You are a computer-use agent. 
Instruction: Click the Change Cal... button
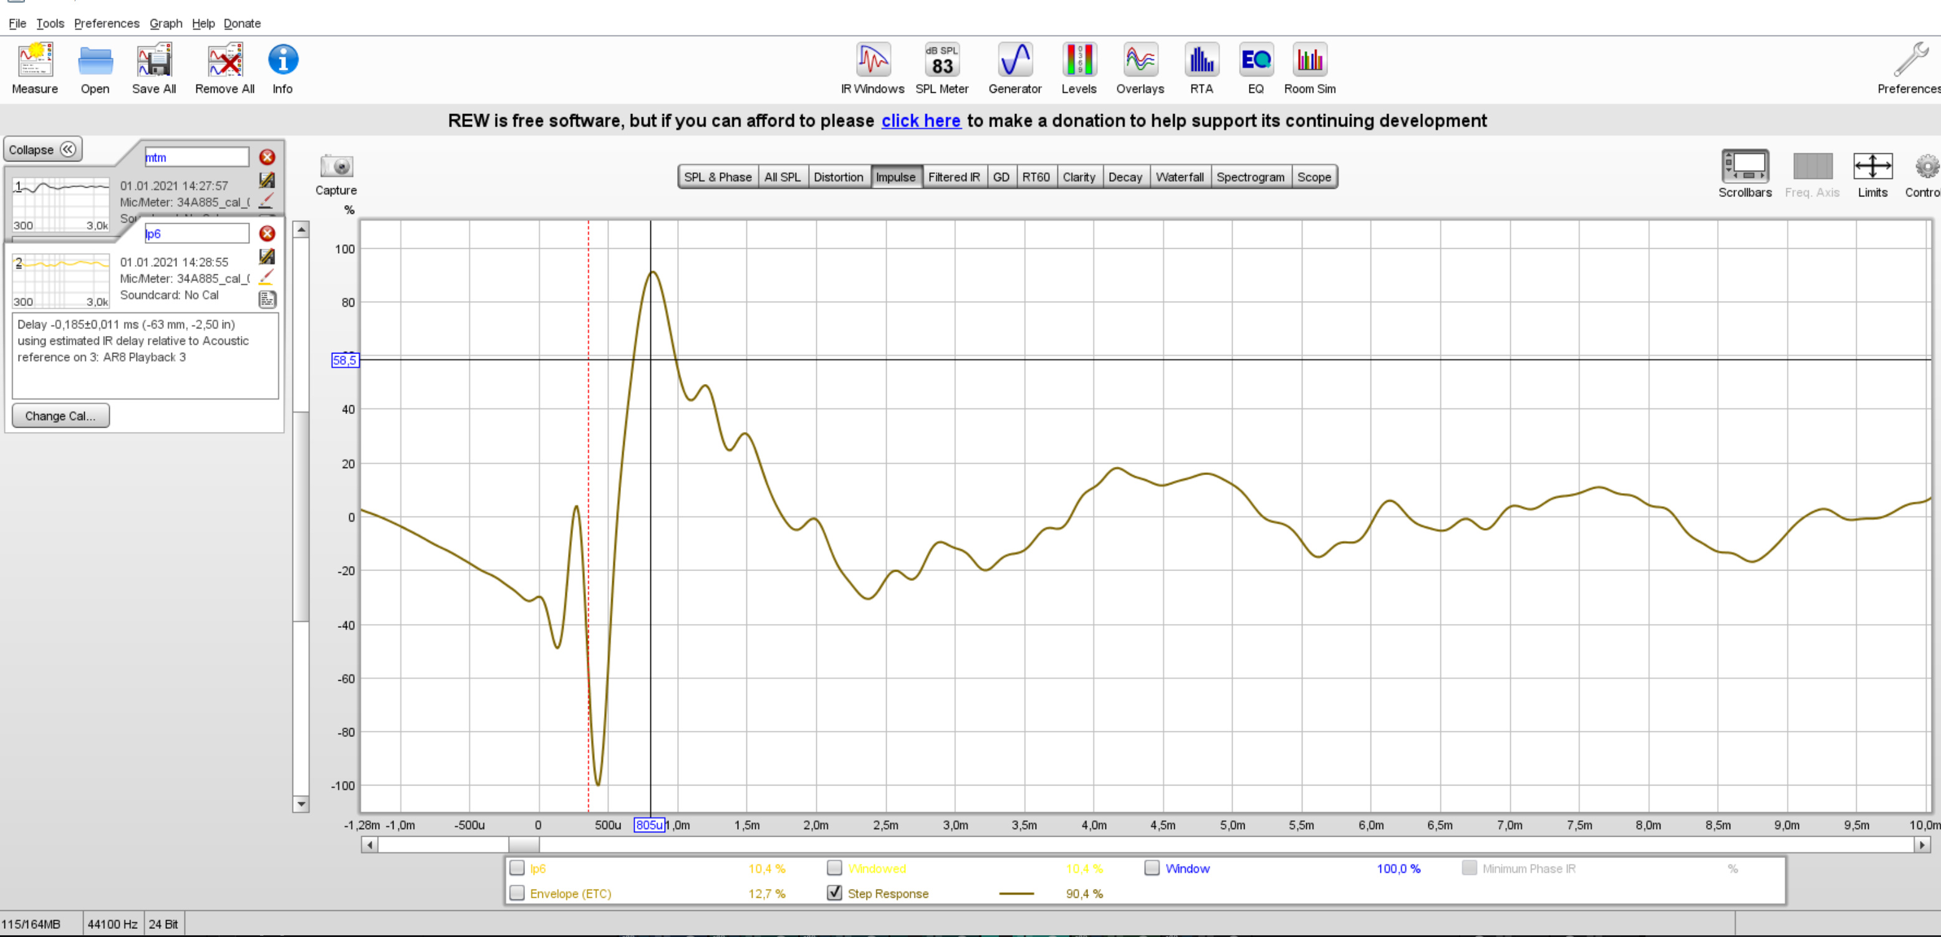(x=60, y=415)
